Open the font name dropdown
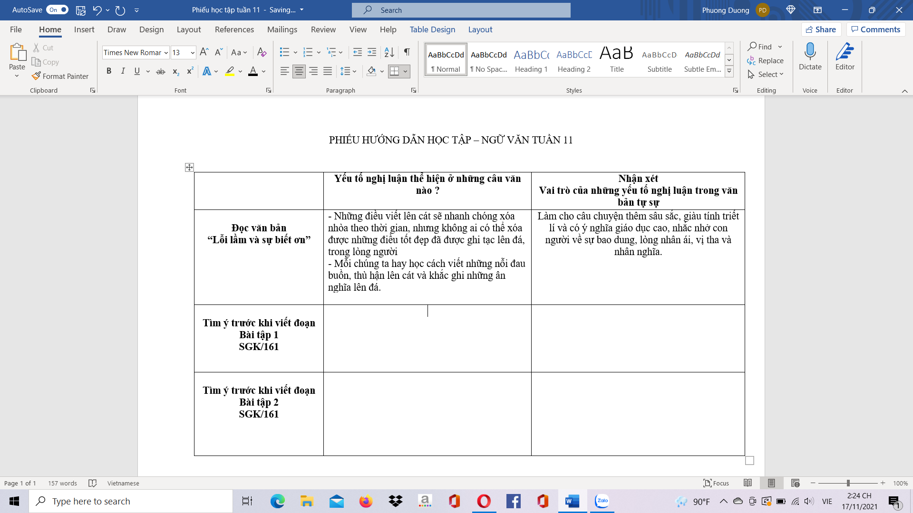Screen dimensions: 913x513 pyautogui.click(x=166, y=53)
